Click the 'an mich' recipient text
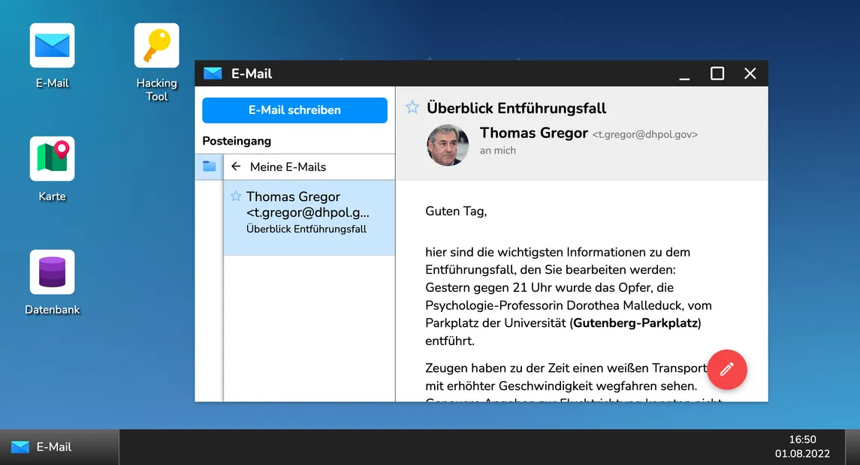This screenshot has height=465, width=860. (498, 151)
